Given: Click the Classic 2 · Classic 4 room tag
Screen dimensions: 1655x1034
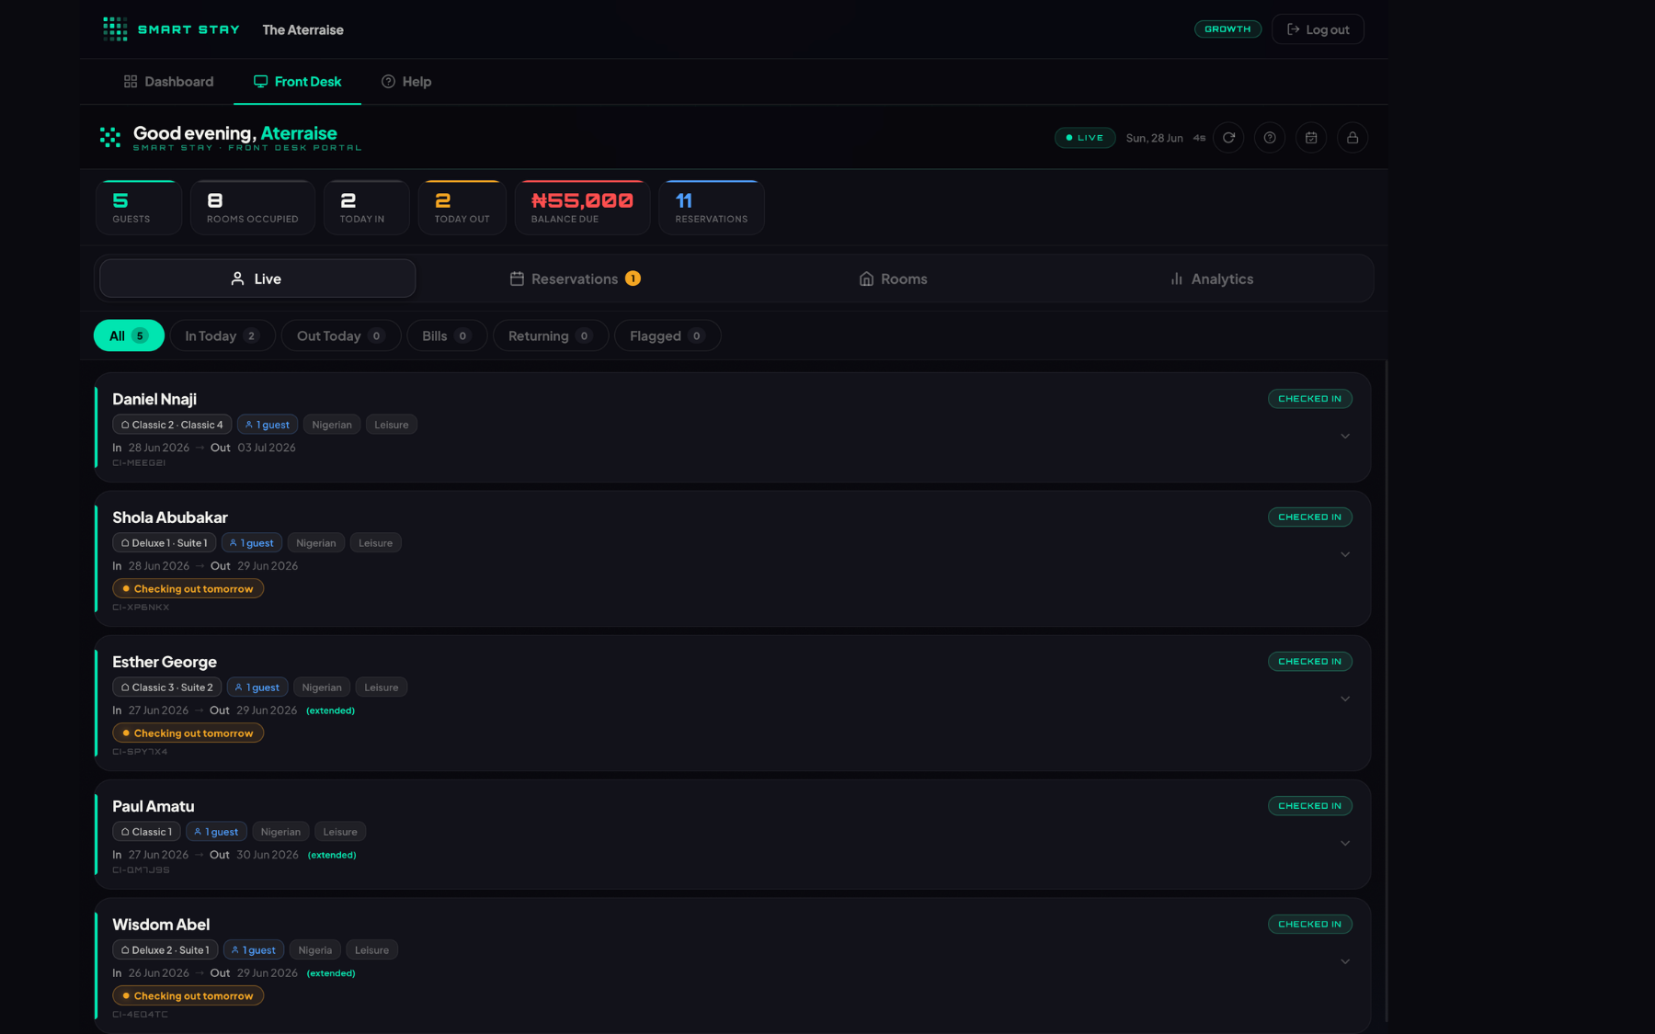Looking at the screenshot, I should tap(172, 425).
